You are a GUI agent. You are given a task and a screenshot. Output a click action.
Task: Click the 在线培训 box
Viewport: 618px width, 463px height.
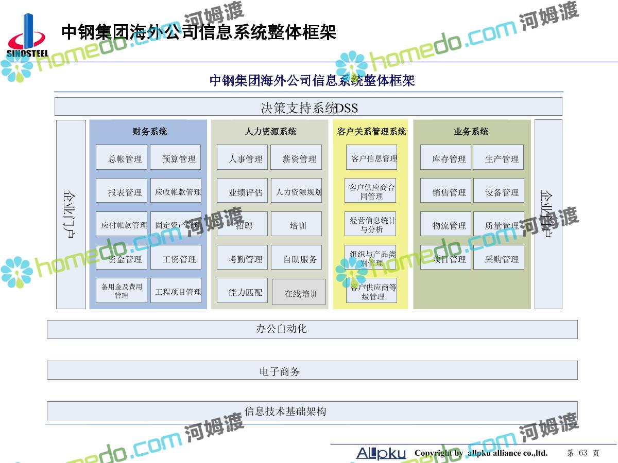tap(299, 292)
